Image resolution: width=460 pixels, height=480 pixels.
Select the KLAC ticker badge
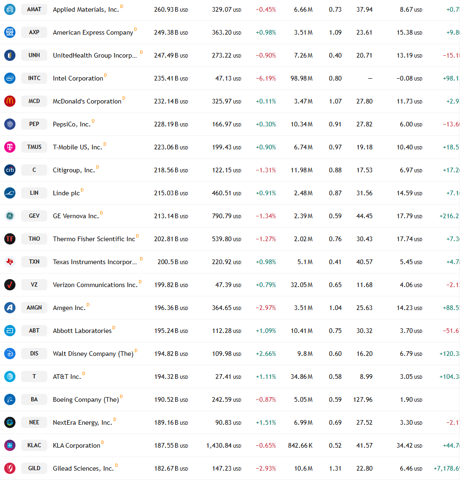click(x=34, y=445)
